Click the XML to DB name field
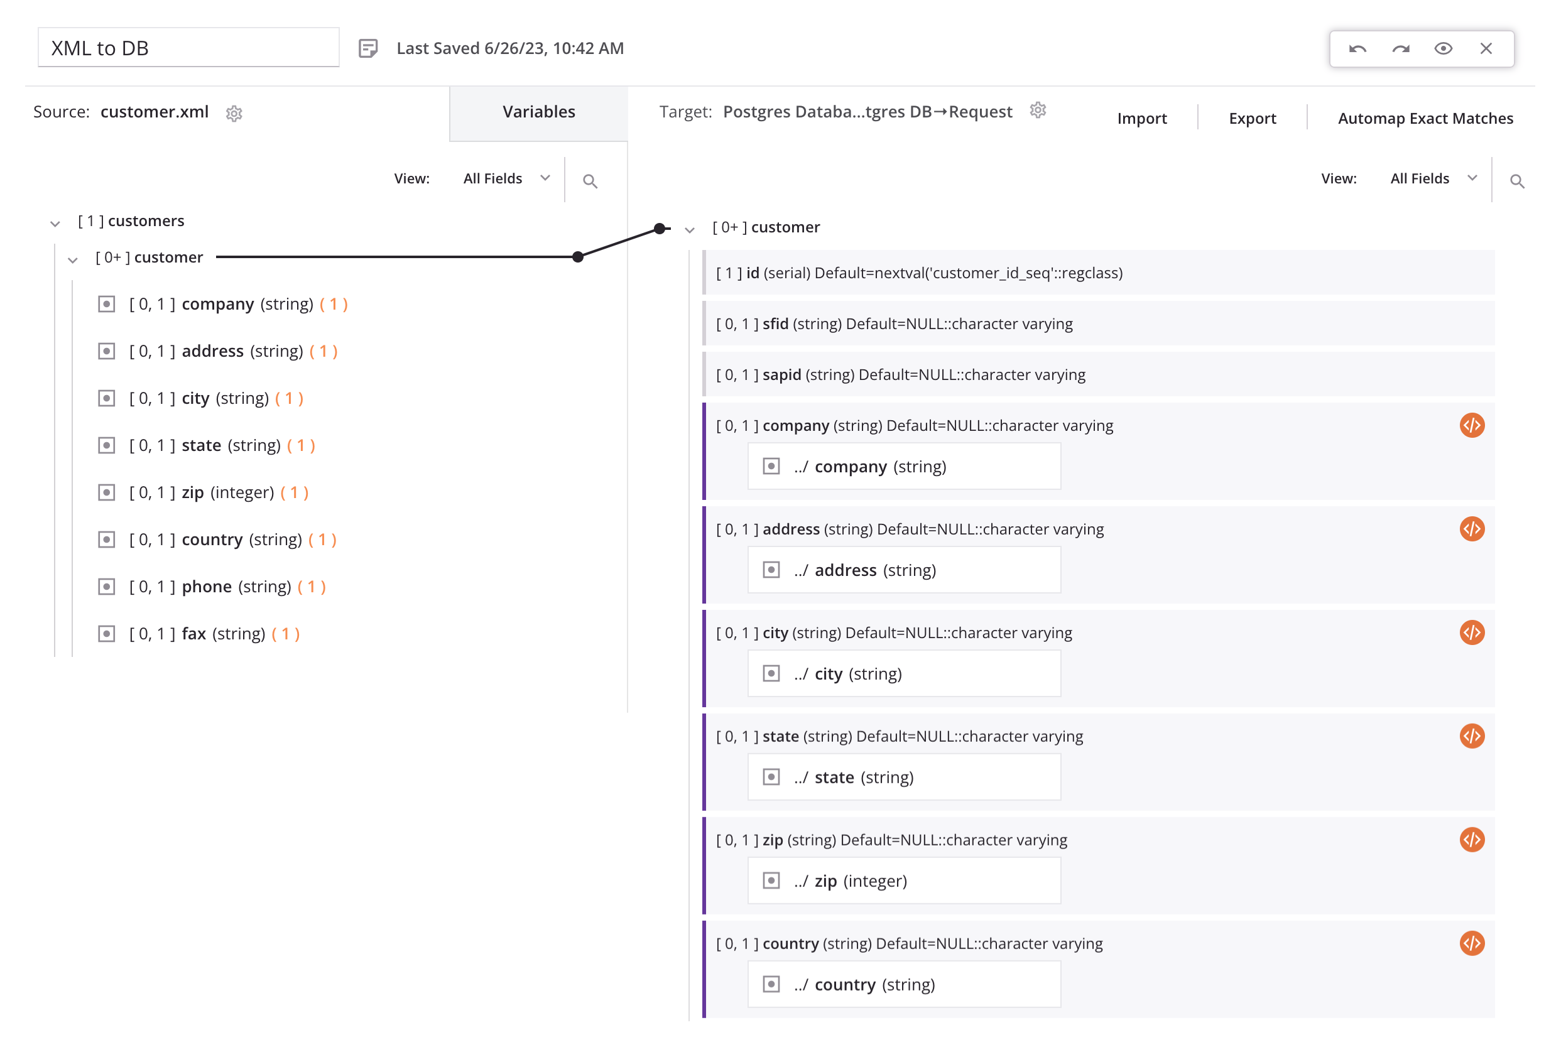 tap(188, 48)
